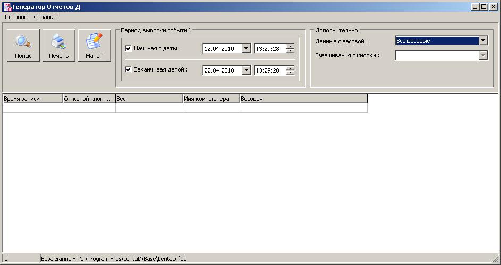
Task: Toggle the Заканчивая датой checkbox
Action: 128,69
